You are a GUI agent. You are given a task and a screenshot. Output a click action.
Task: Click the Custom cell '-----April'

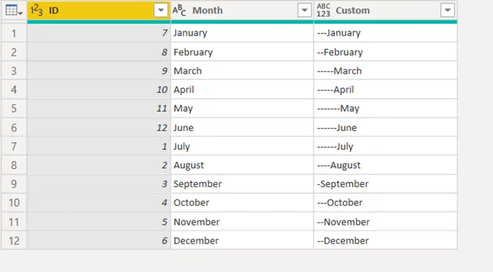pyautogui.click(x=386, y=90)
